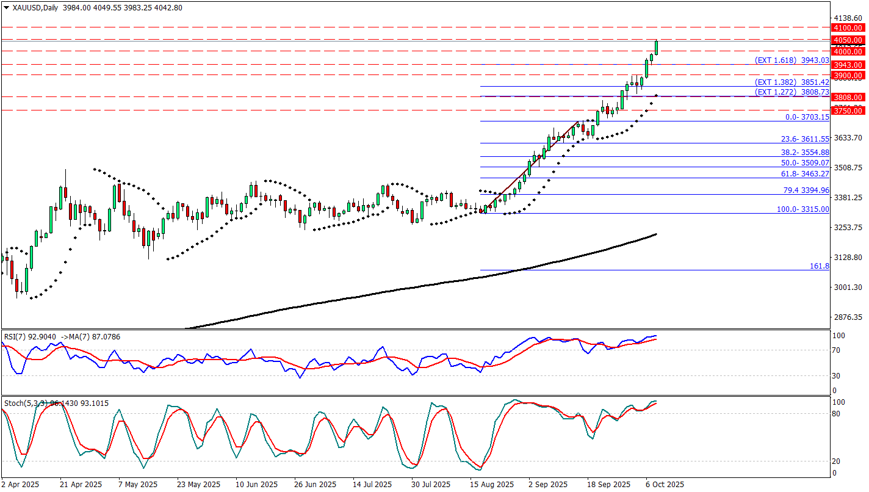869x492 pixels.
Task: Select the red 4050.00 price level tag
Action: point(849,40)
